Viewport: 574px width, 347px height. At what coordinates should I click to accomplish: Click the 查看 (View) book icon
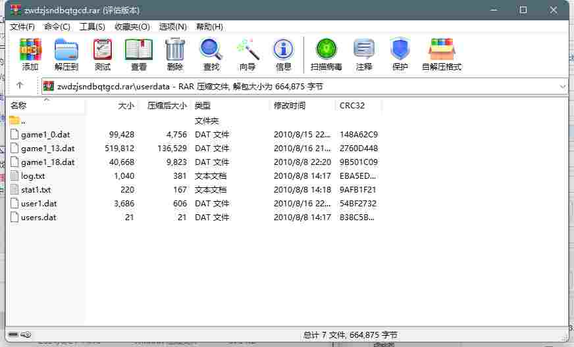pos(139,49)
